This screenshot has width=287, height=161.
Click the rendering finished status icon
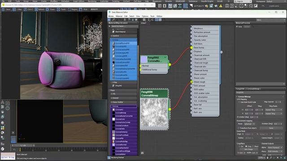[109, 157]
